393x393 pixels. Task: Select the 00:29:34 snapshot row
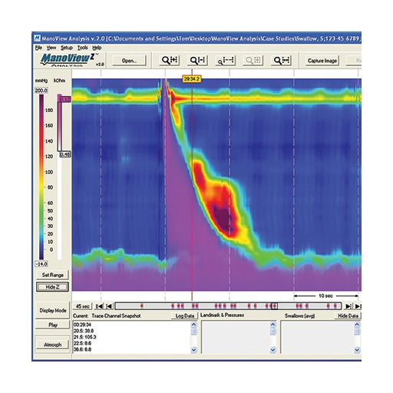tap(82, 325)
